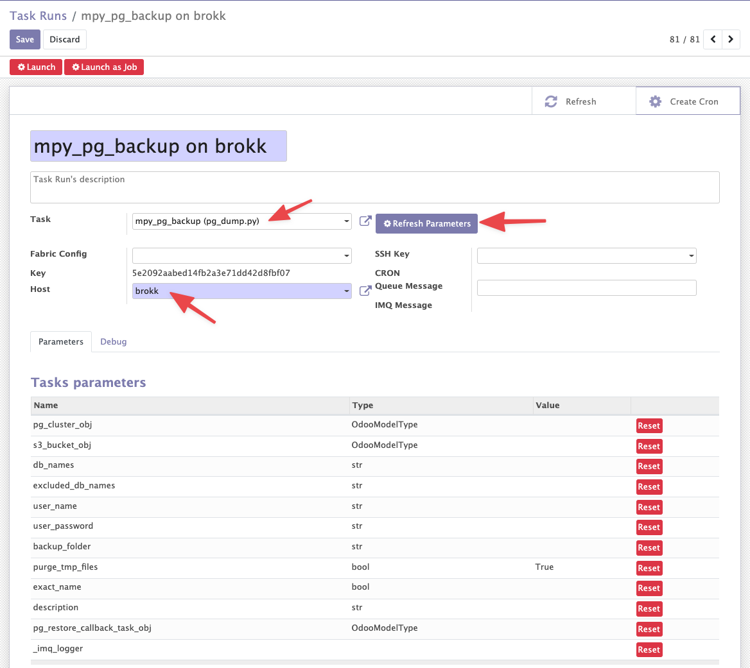Launch the task run
Screen dimensions: 750x668
point(36,67)
